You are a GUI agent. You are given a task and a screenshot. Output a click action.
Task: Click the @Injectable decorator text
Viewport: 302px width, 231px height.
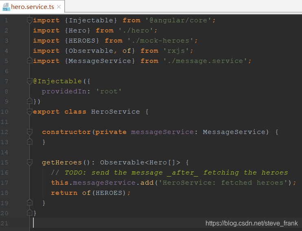pos(57,81)
